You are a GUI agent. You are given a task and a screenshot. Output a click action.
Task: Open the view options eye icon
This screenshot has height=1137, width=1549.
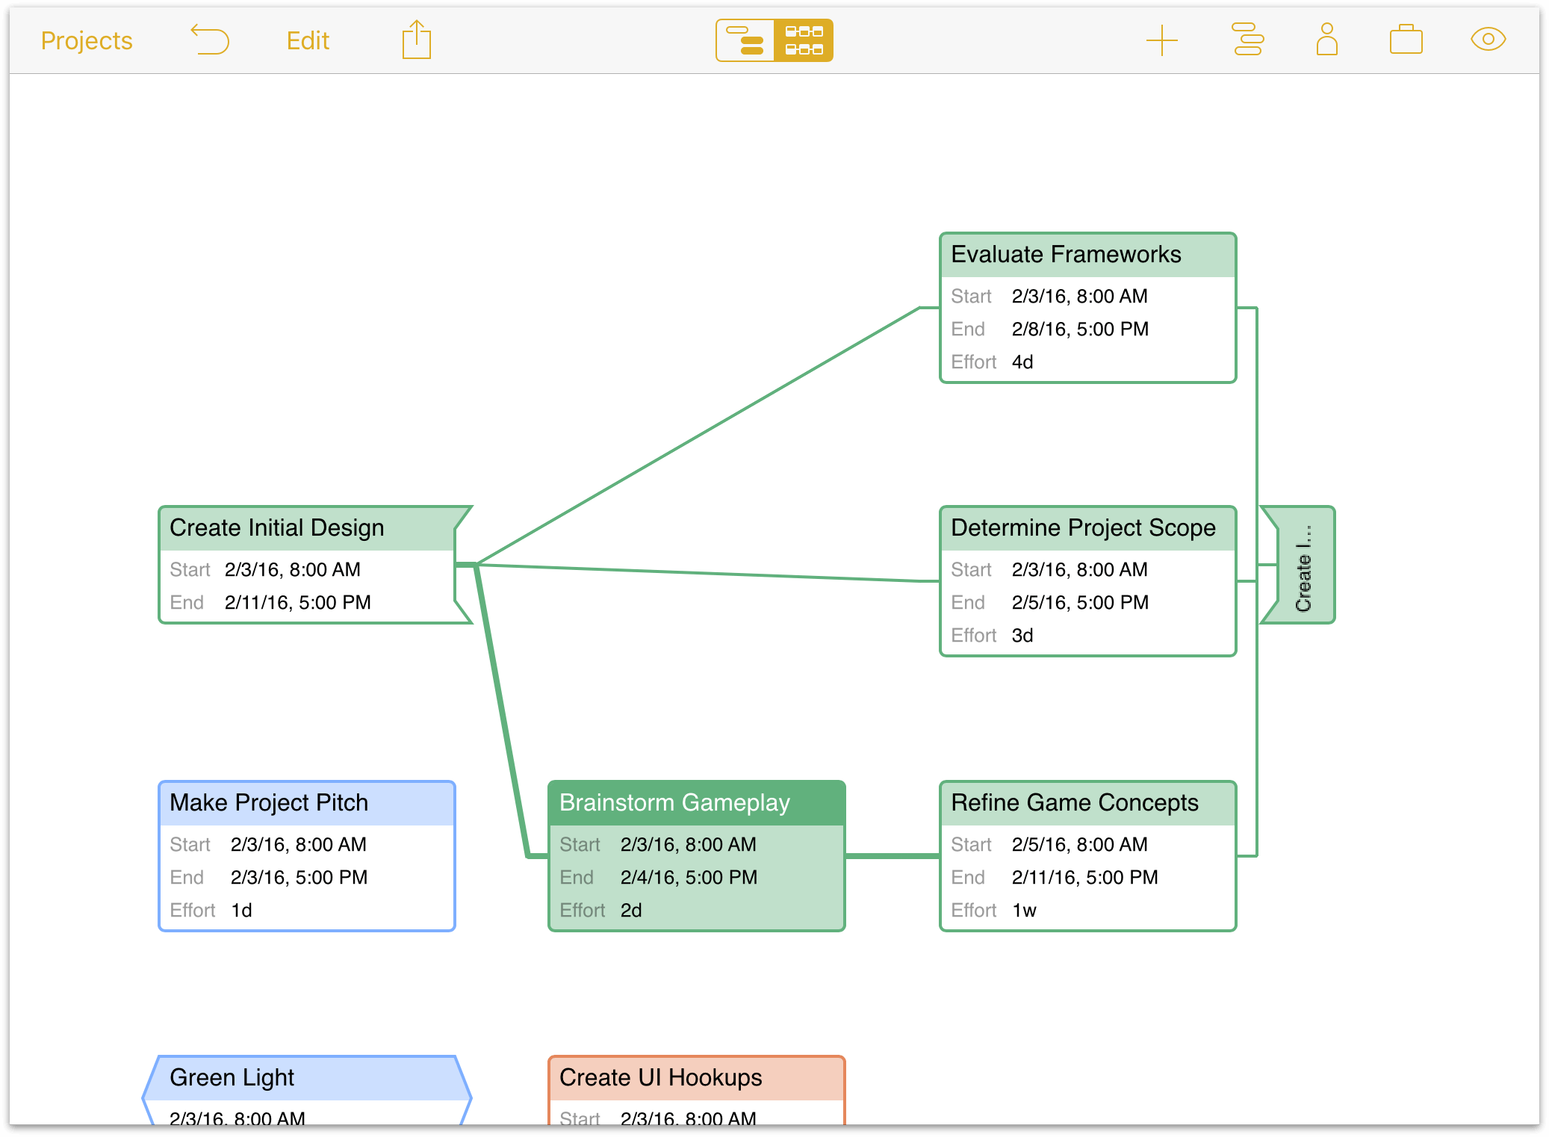coord(1489,40)
